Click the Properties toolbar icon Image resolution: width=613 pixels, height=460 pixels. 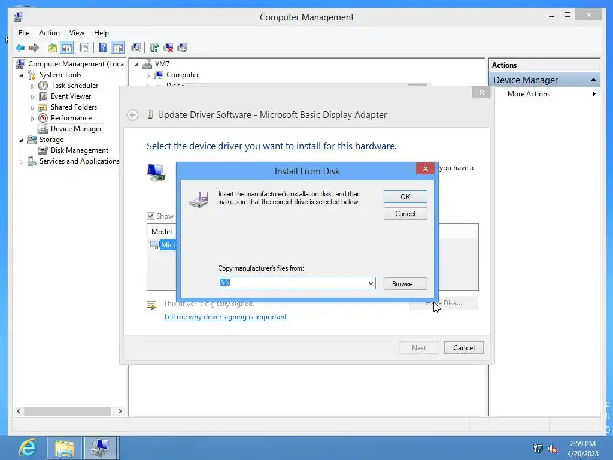(84, 48)
